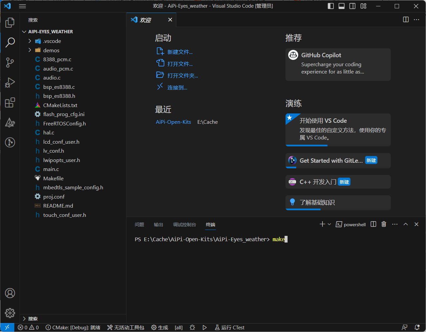Open the Extensions view icon
This screenshot has height=332, width=426.
(x=10, y=102)
